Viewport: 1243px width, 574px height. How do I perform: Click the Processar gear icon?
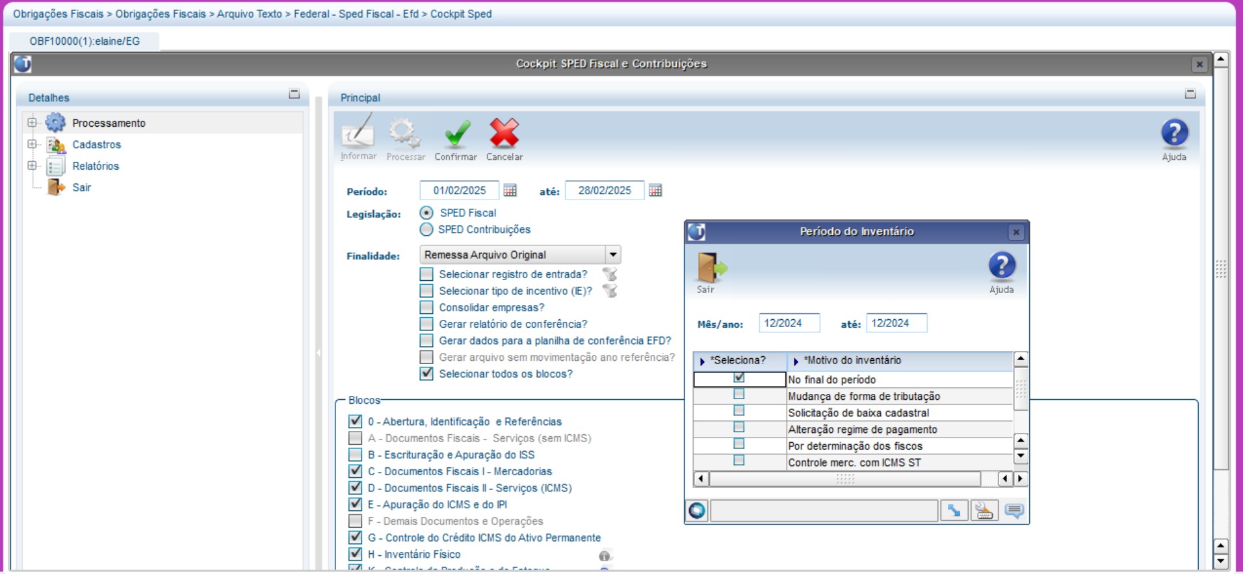(405, 133)
